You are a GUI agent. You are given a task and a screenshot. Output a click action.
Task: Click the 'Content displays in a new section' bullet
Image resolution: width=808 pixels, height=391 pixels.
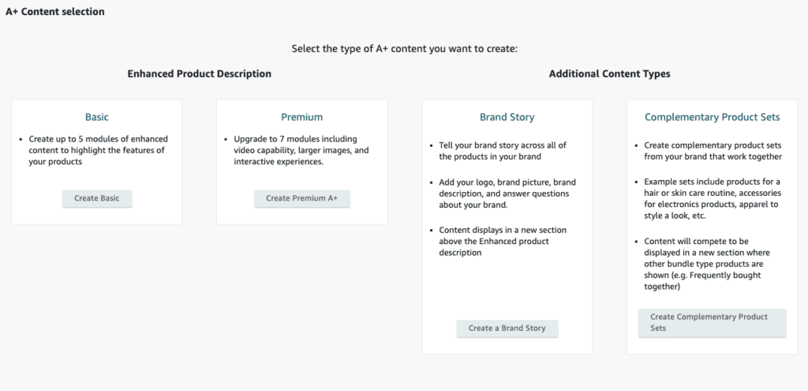click(x=503, y=241)
